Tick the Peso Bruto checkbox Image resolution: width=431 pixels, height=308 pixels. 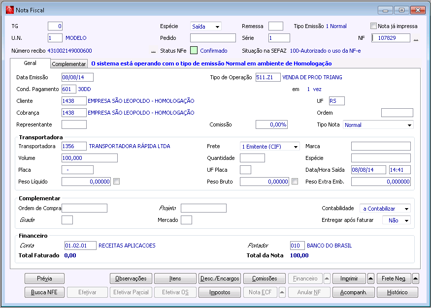[295, 182]
